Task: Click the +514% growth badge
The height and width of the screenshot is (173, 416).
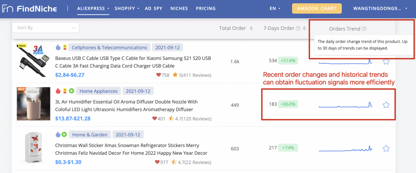Action: coord(288,61)
